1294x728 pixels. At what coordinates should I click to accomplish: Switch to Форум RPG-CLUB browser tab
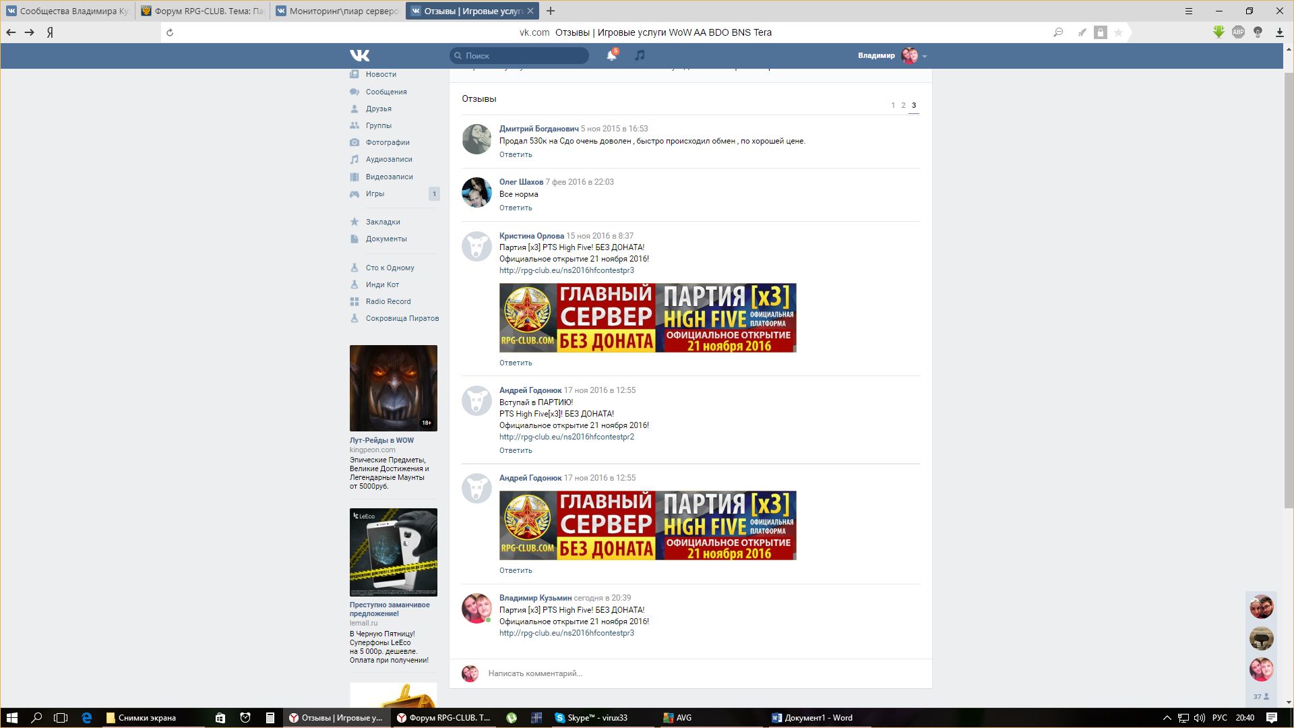[204, 11]
